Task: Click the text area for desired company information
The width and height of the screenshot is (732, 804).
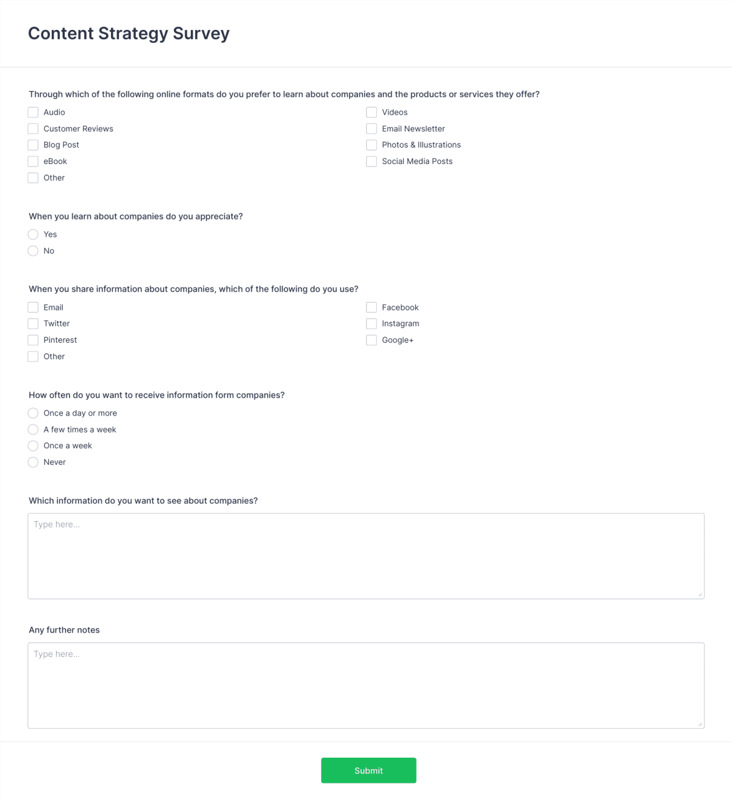Action: pos(366,555)
